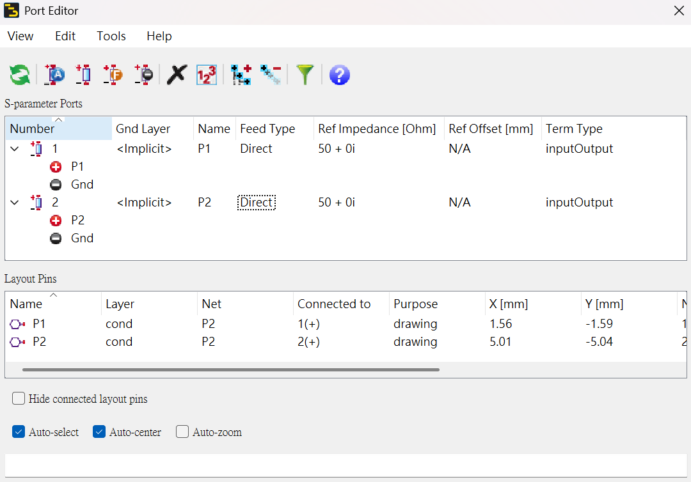
Task: Click the create ground reference port icon
Action: pyautogui.click(x=144, y=74)
